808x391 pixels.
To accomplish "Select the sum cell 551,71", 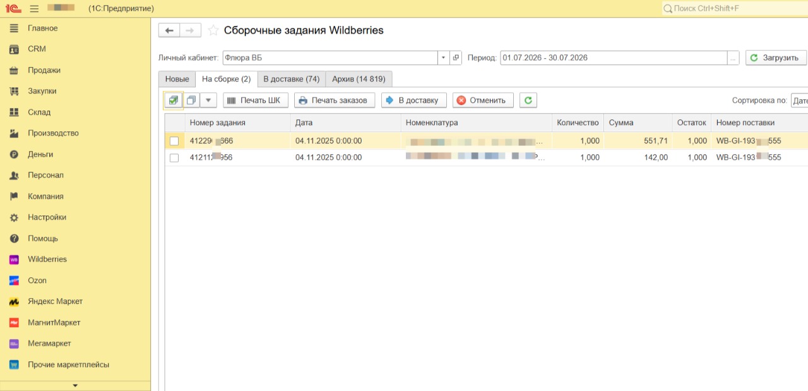I will (638, 141).
